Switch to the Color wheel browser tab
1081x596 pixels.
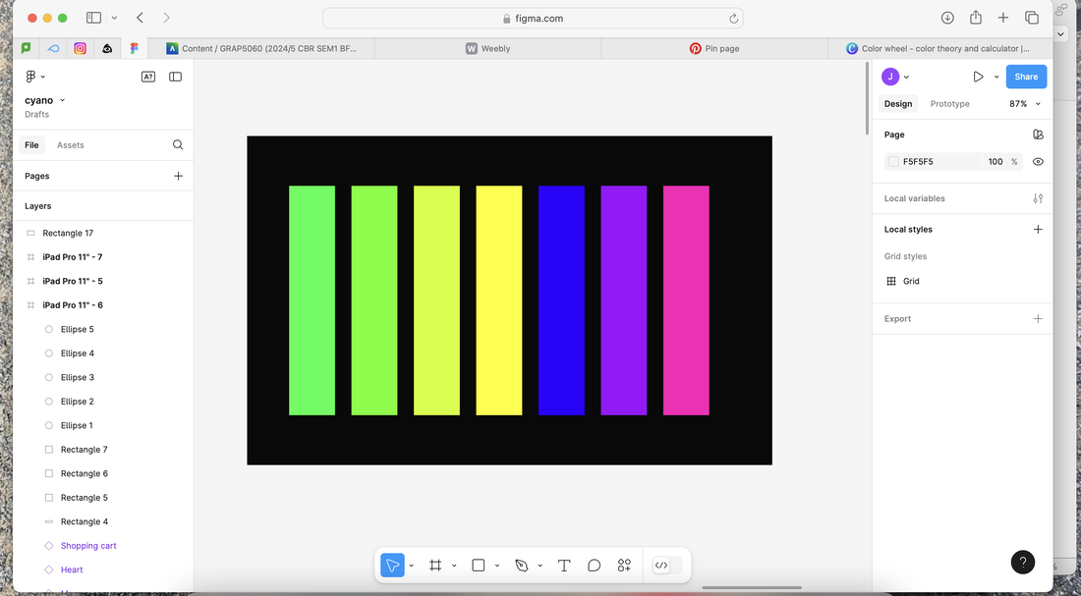pos(939,49)
